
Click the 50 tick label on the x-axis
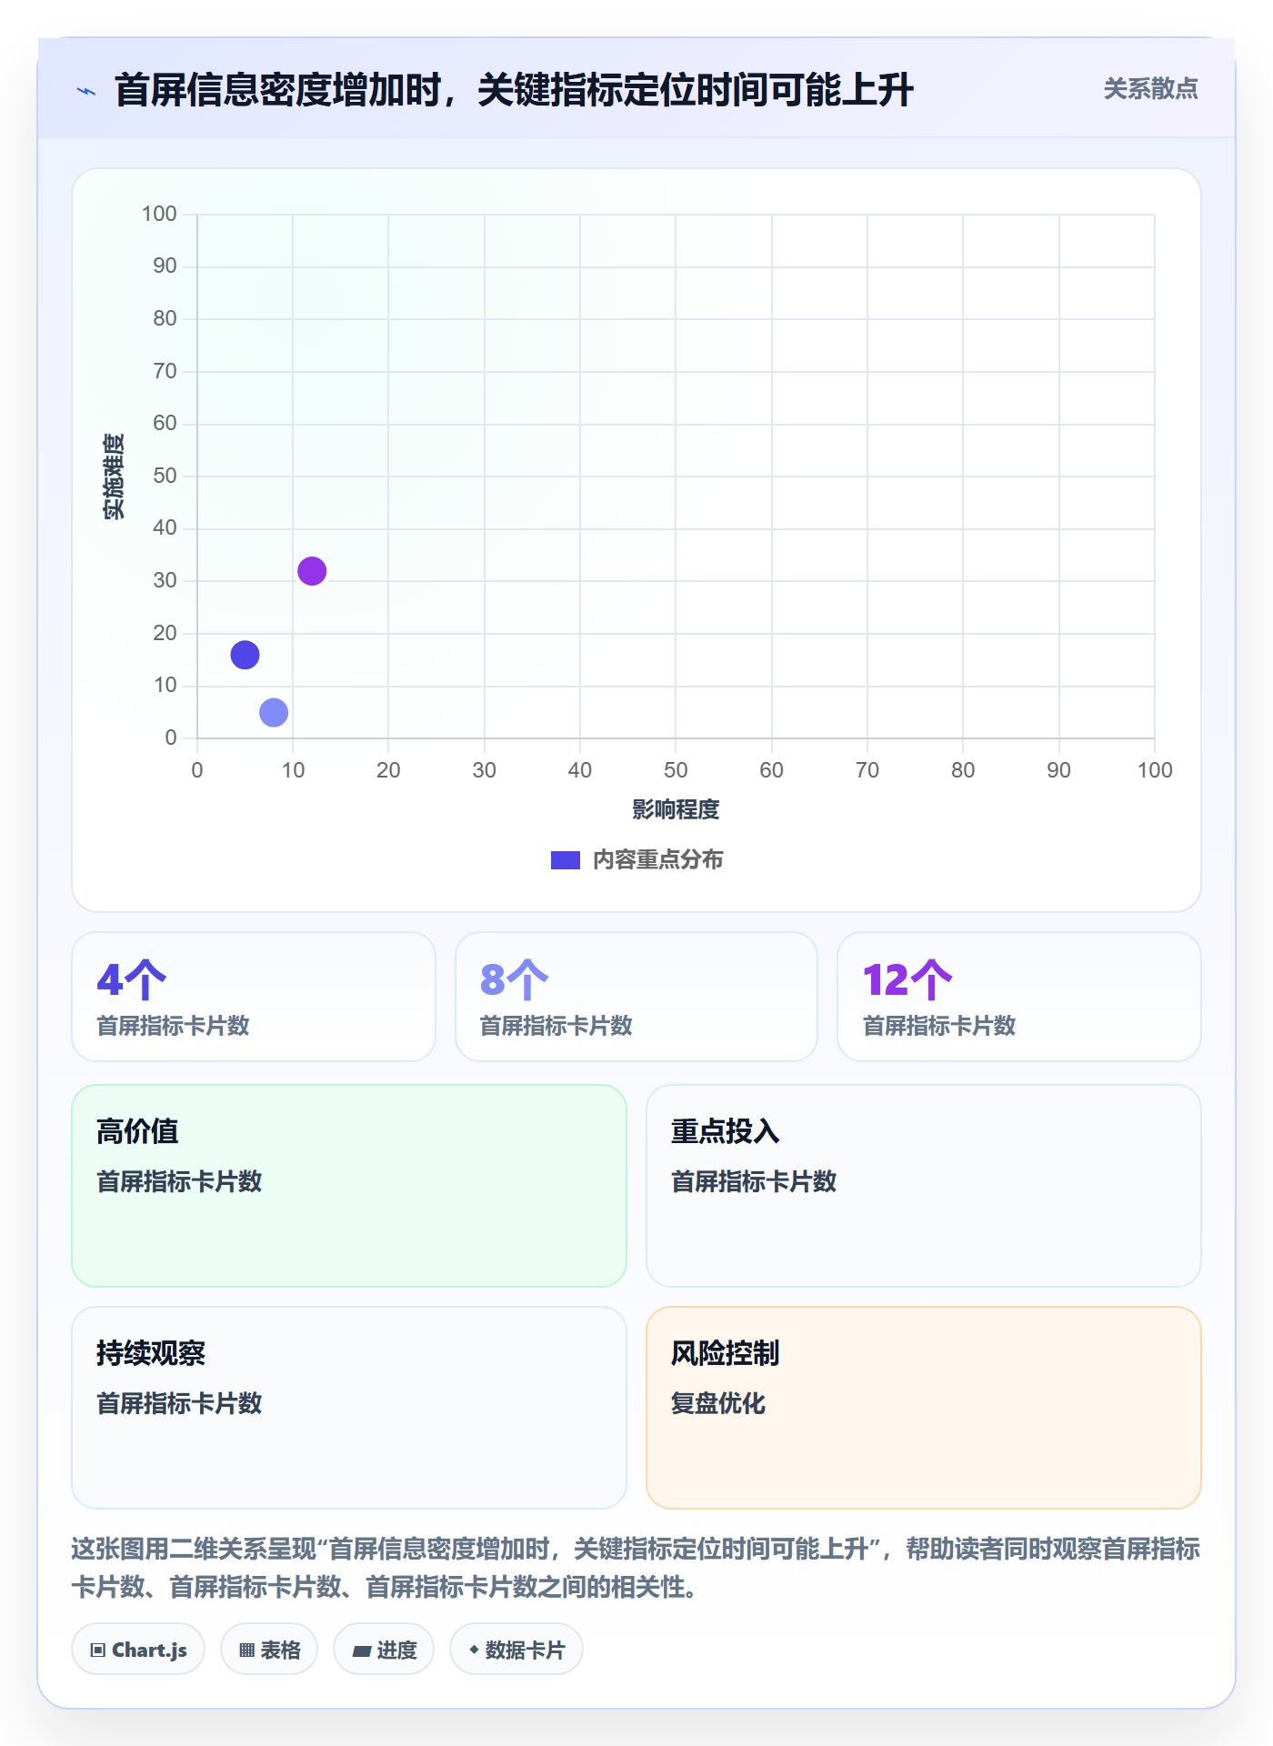[676, 770]
